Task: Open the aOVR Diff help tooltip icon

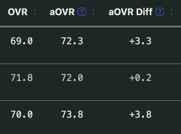Action: tap(160, 12)
